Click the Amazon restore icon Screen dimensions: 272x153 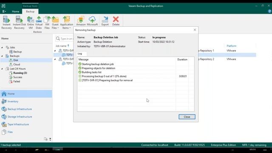(x=81, y=21)
